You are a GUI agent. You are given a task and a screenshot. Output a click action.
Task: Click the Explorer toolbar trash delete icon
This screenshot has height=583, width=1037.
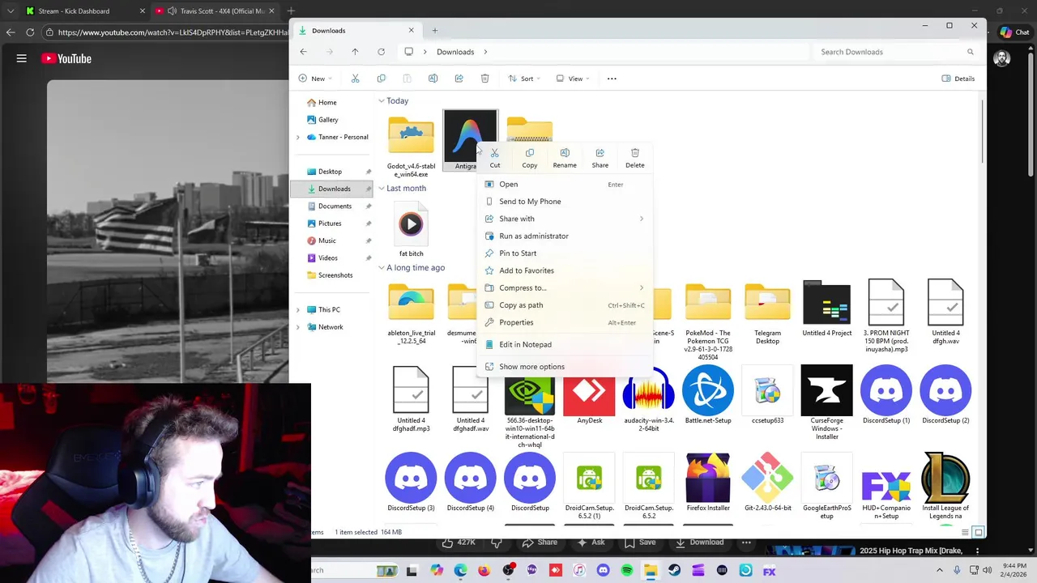484,79
